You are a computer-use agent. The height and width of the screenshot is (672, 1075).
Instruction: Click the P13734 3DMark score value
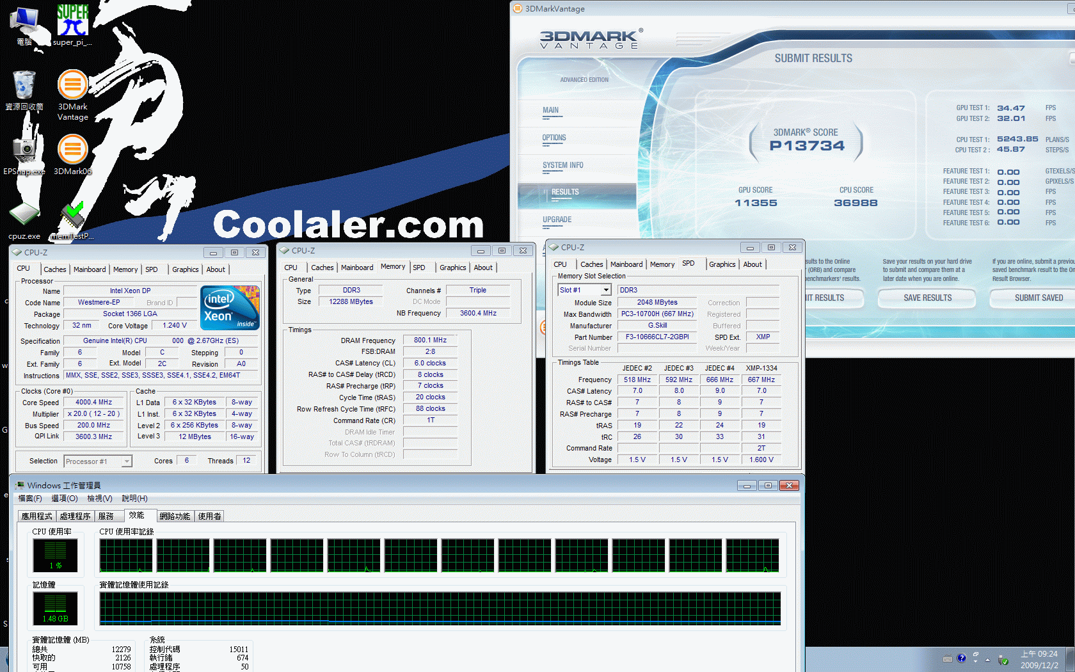[x=806, y=146]
